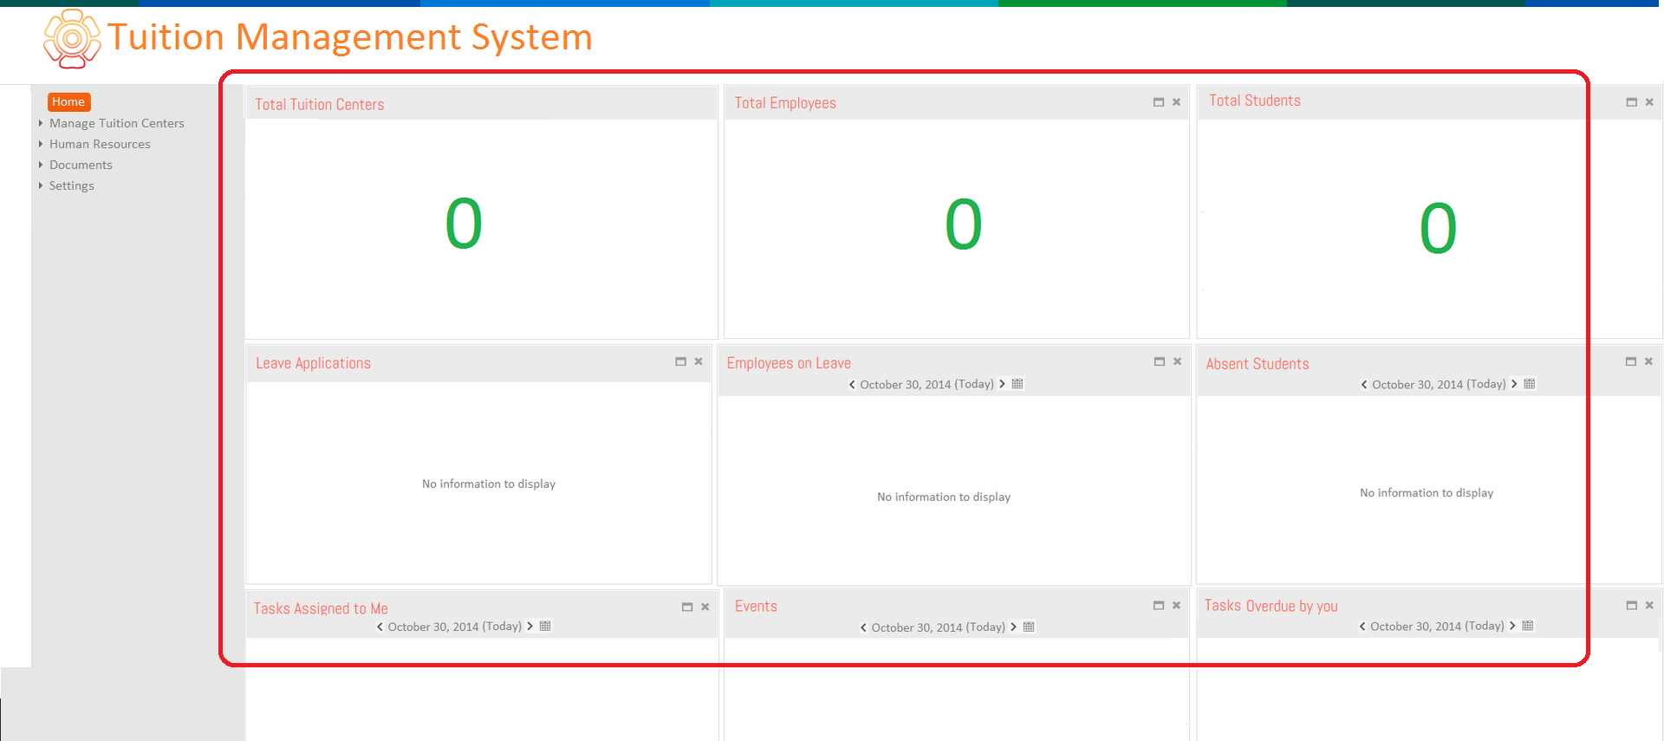
Task: Select the Events widget title
Action: point(756,607)
